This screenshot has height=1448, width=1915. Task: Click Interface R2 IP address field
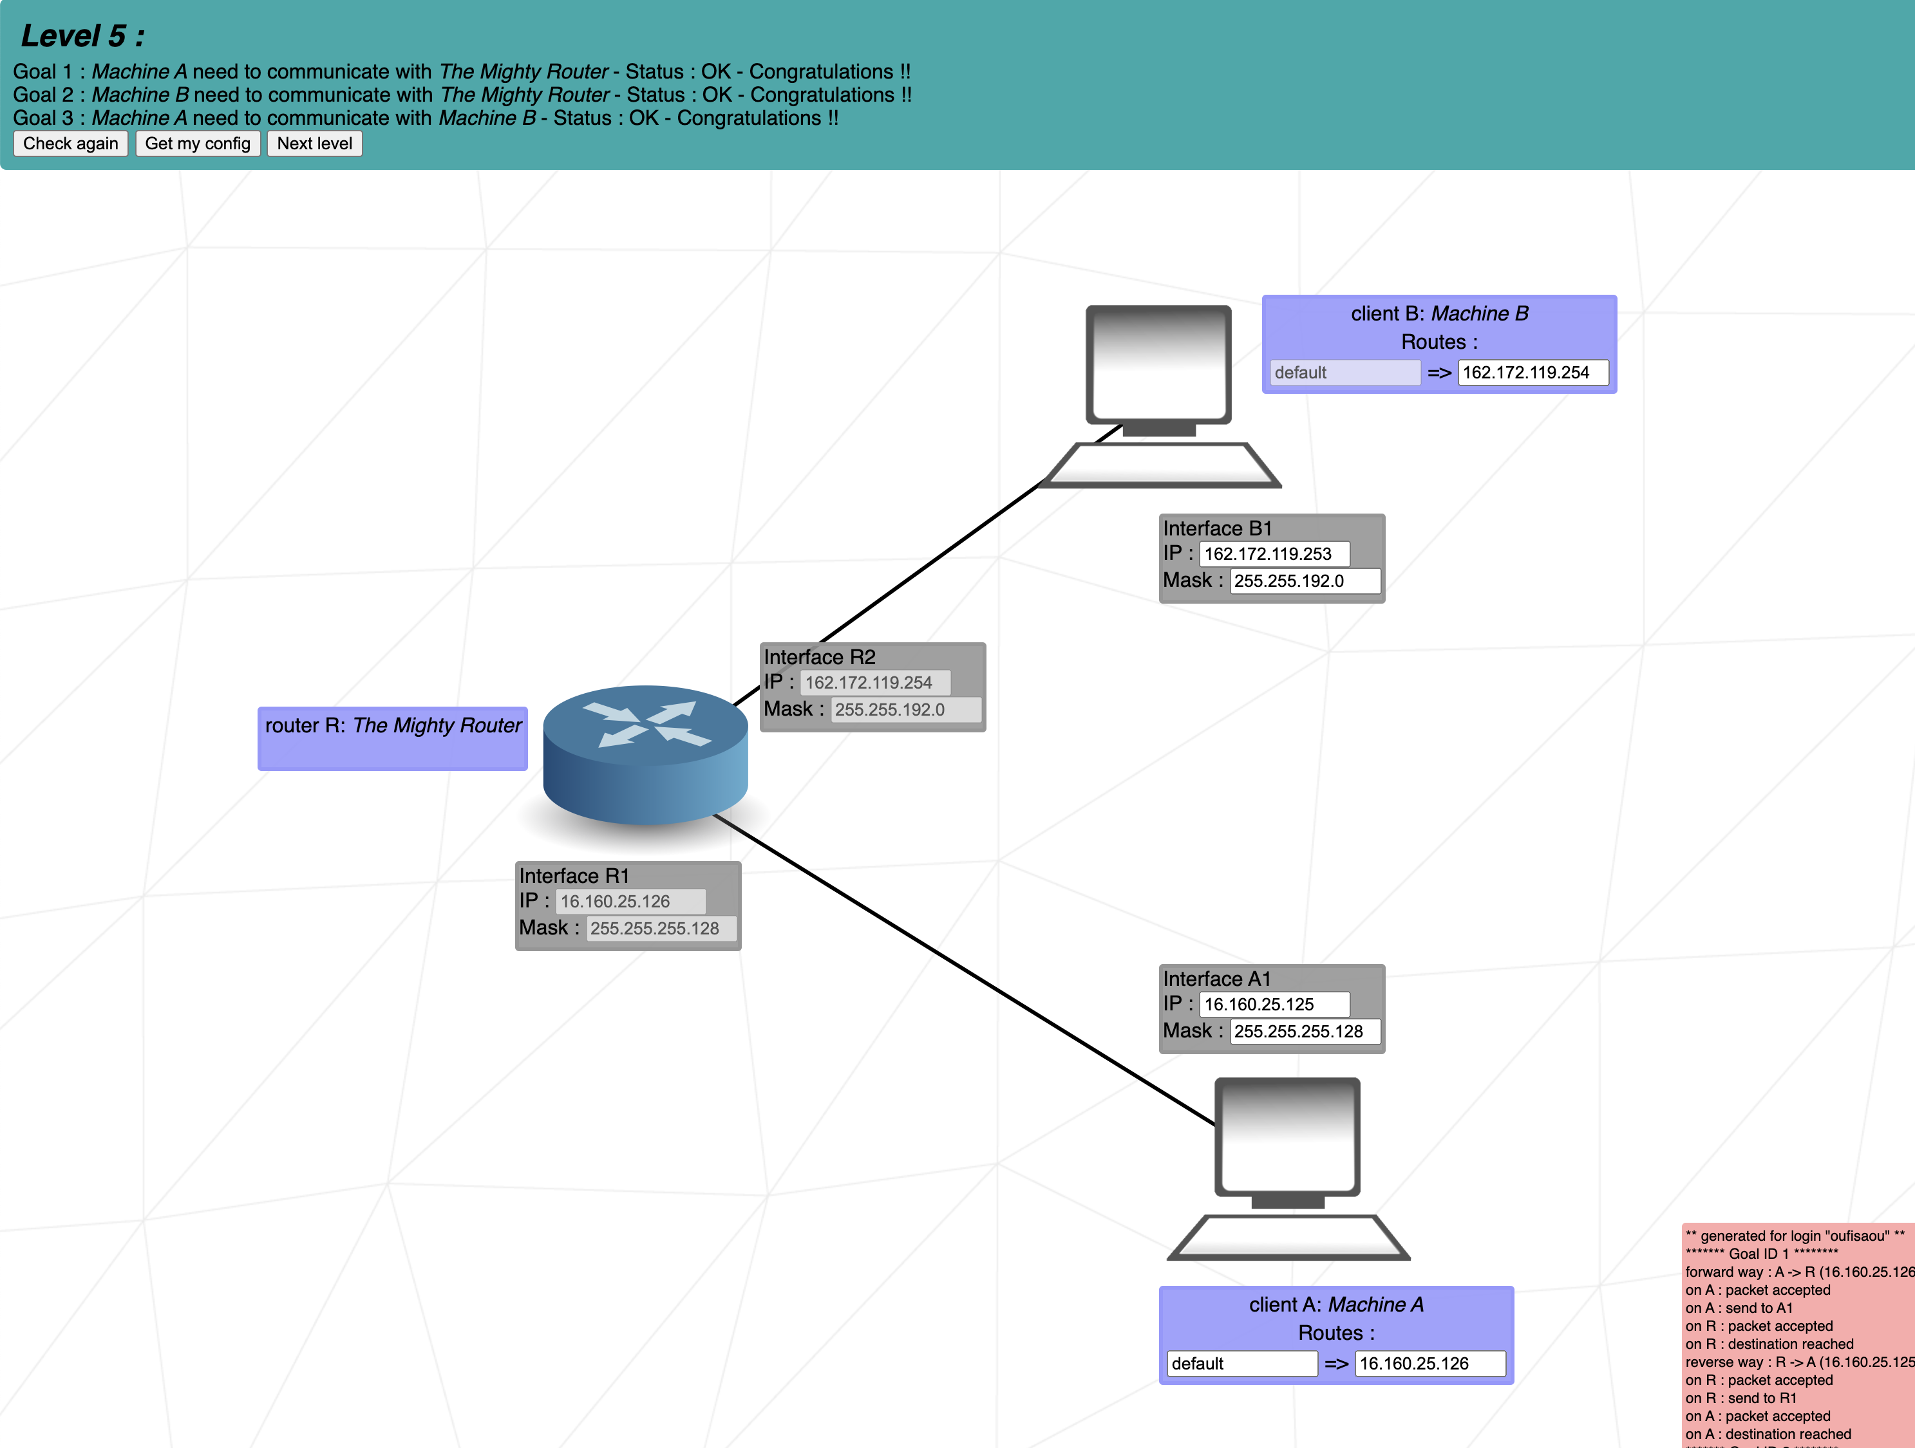pos(874,682)
